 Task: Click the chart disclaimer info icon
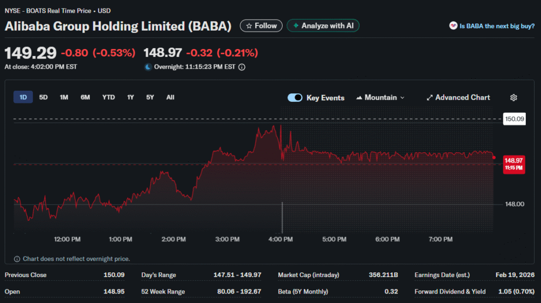pyautogui.click(x=17, y=259)
